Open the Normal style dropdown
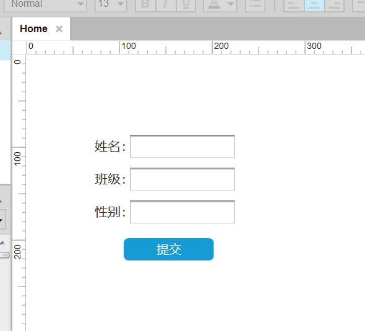The height and width of the screenshot is (331, 365). point(46,5)
